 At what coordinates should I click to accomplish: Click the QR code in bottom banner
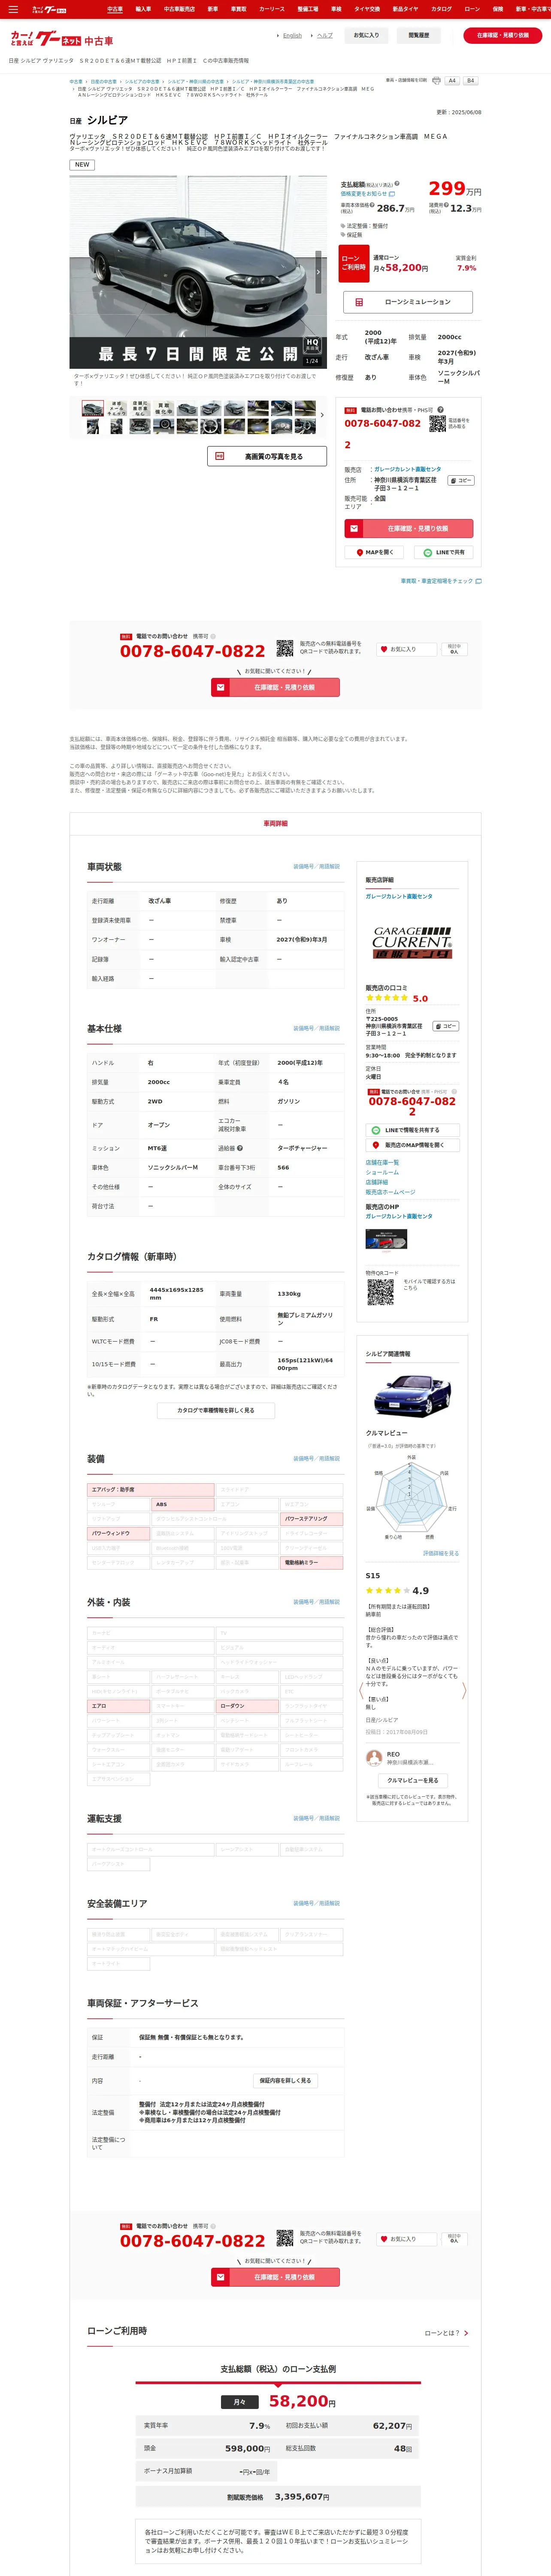(x=285, y=2238)
